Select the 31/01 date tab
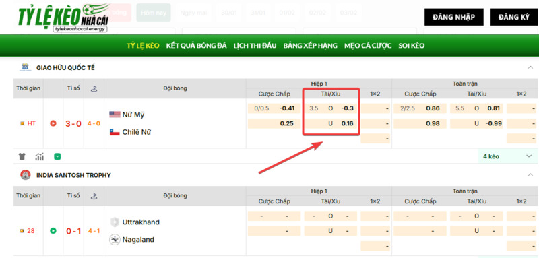 [x=258, y=13]
